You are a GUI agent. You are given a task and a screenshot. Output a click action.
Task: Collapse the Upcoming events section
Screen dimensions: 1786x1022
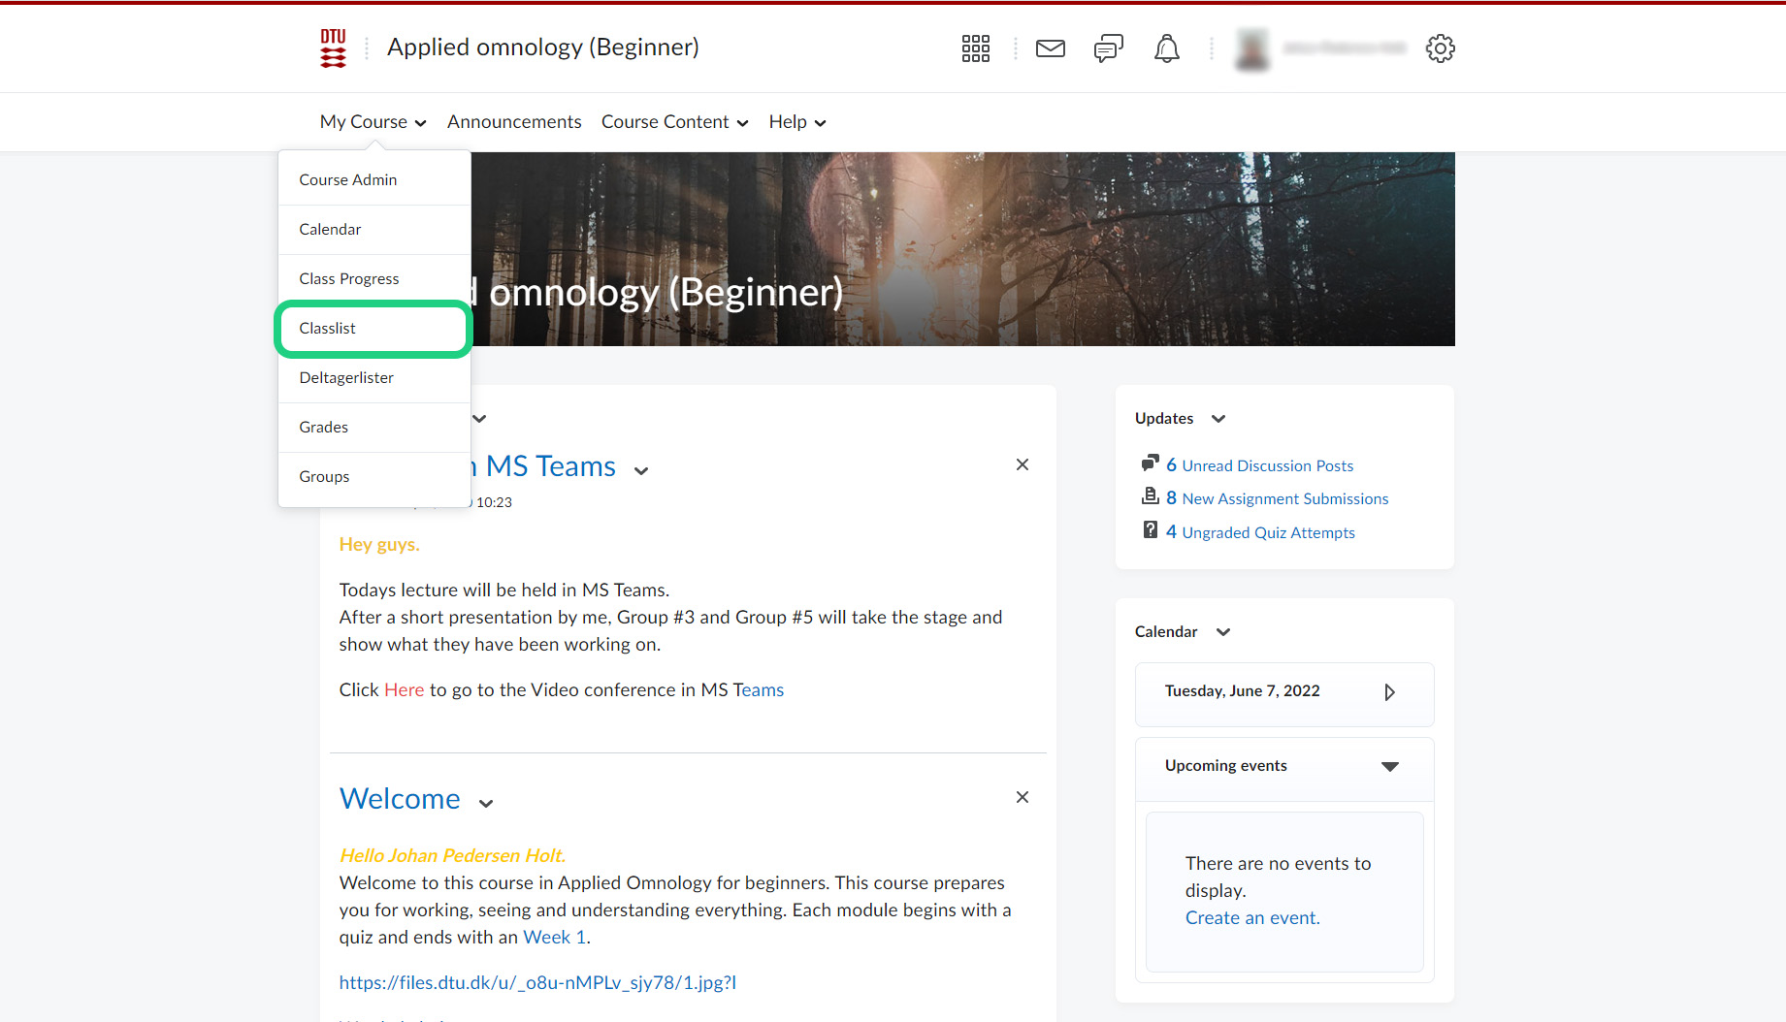click(1389, 766)
